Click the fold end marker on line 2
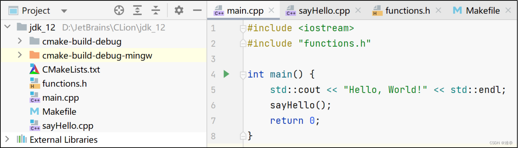The width and height of the screenshot is (518, 148). [243, 43]
